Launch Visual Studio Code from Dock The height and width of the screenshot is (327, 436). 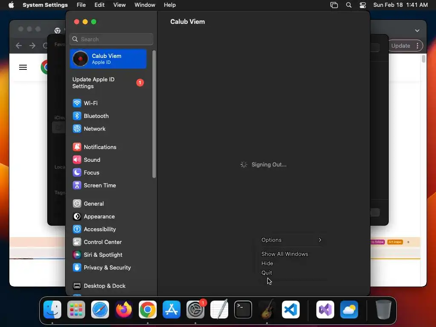click(x=291, y=310)
